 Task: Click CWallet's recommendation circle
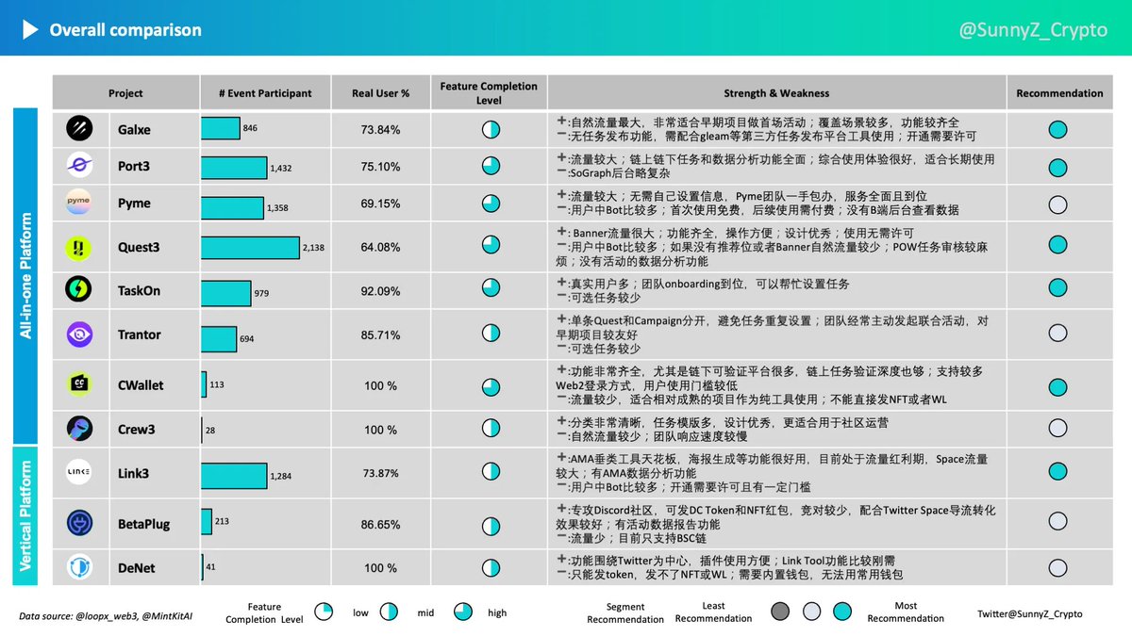tap(1058, 386)
